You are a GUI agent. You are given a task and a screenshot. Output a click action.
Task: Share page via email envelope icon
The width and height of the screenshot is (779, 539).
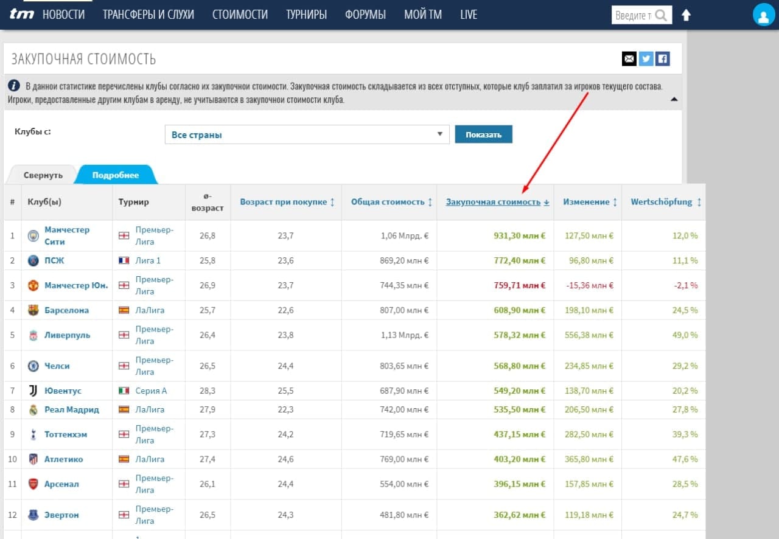tap(629, 58)
